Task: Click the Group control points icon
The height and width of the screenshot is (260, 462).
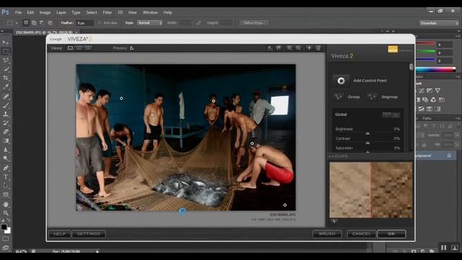Action: click(339, 97)
